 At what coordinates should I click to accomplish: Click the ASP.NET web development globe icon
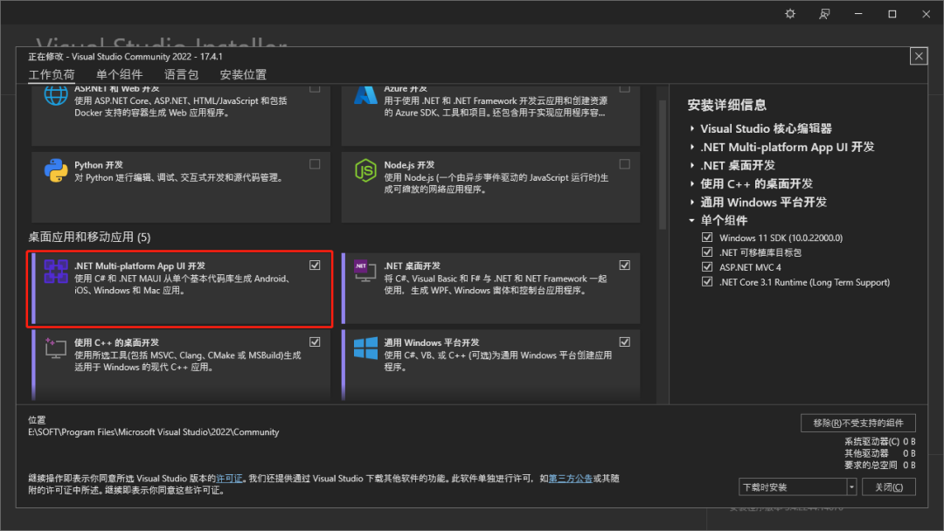(x=56, y=95)
